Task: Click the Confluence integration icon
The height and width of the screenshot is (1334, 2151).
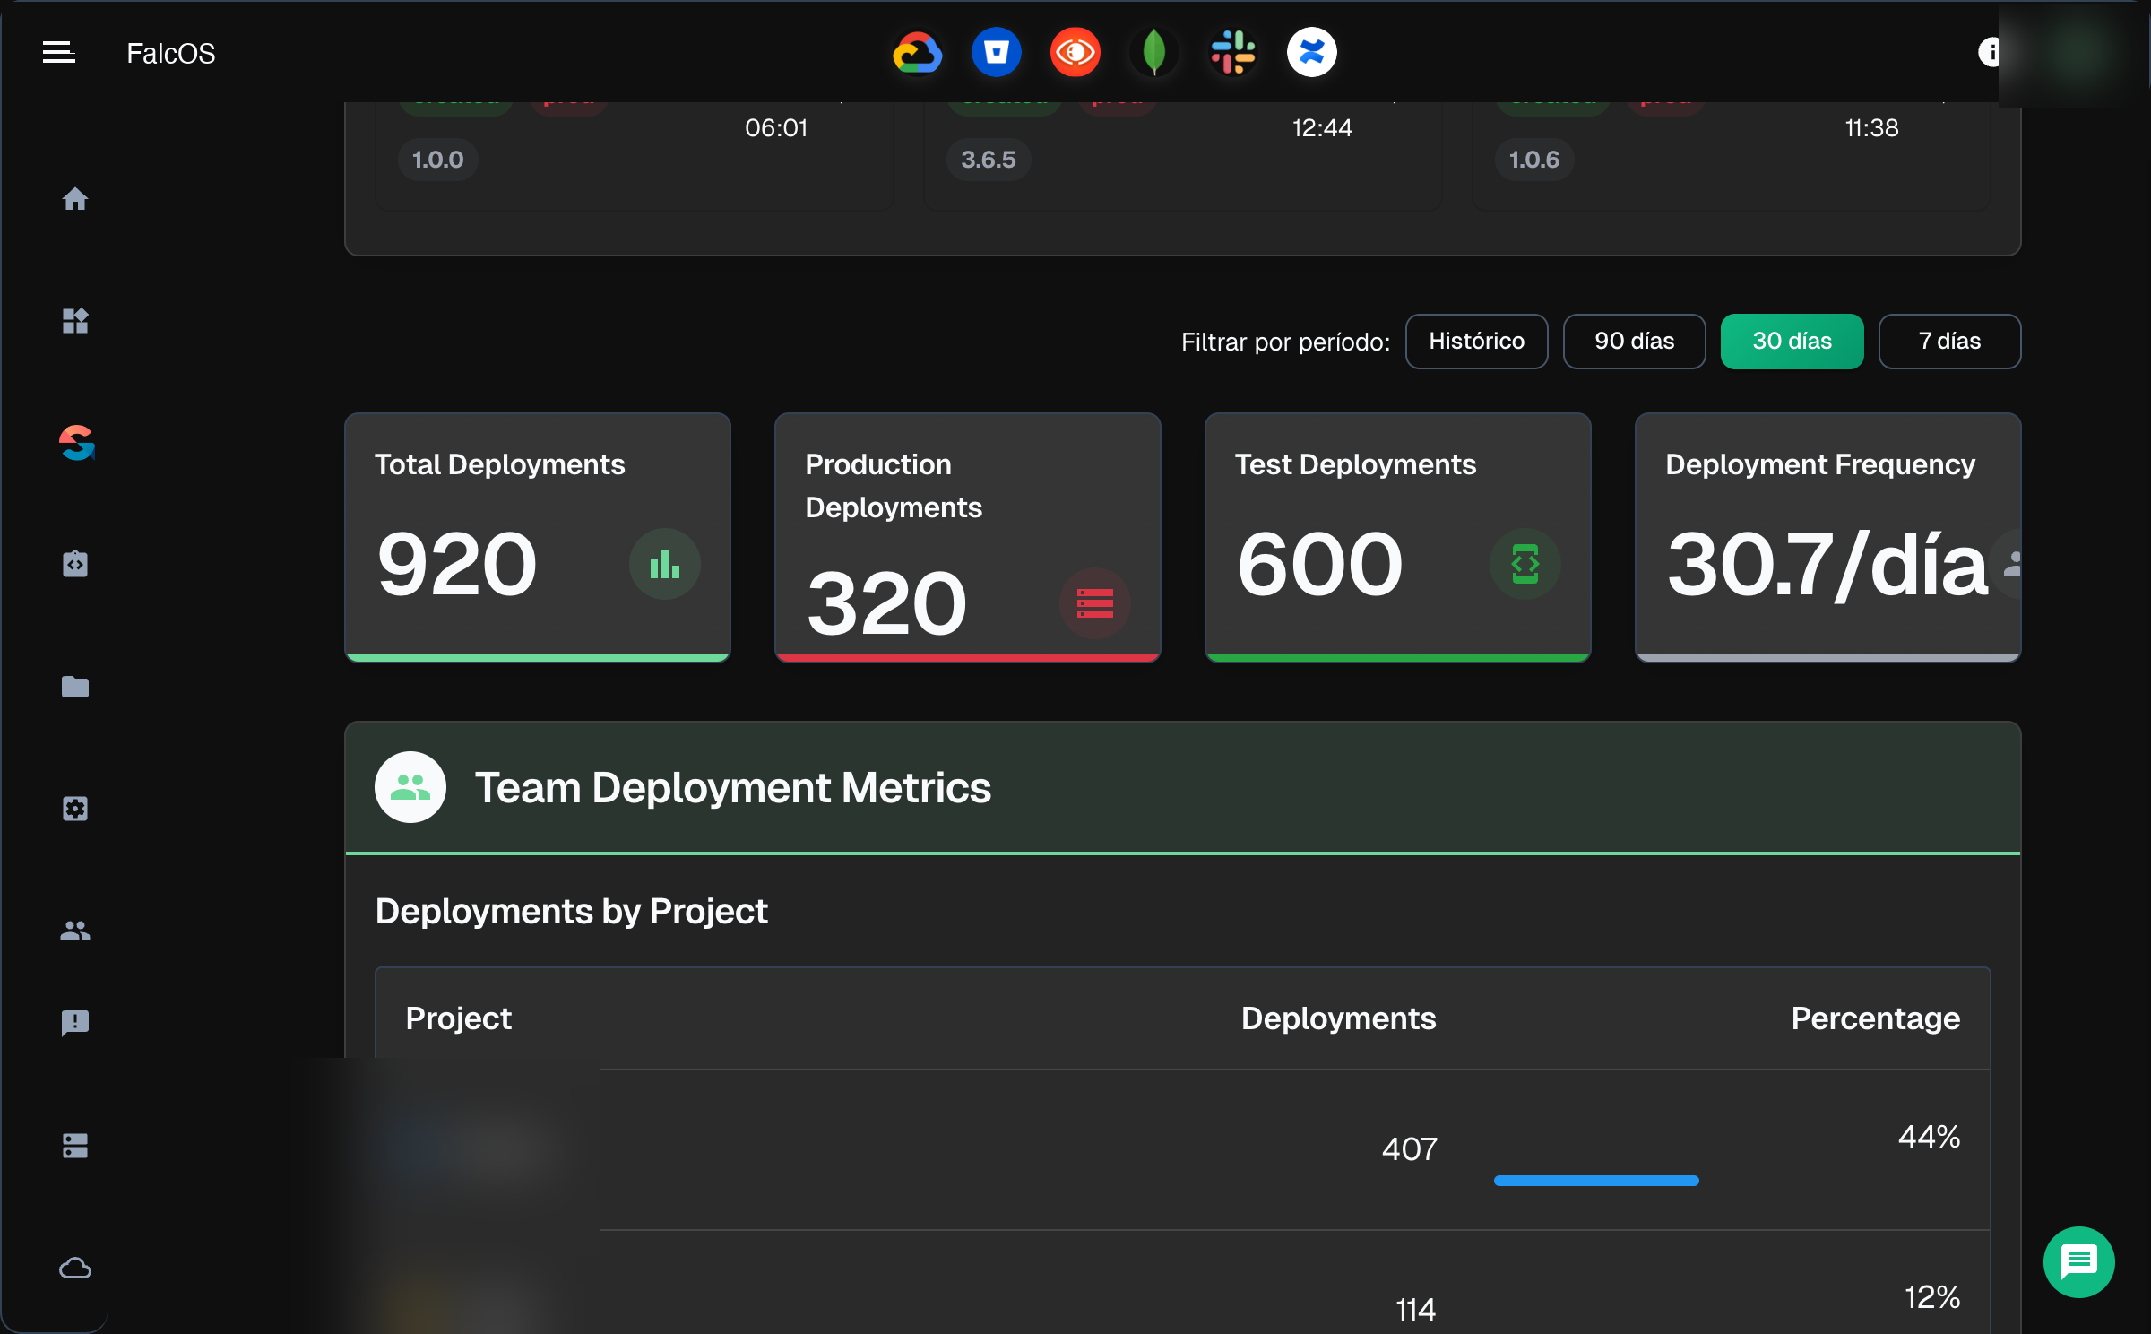Action: pyautogui.click(x=1311, y=53)
